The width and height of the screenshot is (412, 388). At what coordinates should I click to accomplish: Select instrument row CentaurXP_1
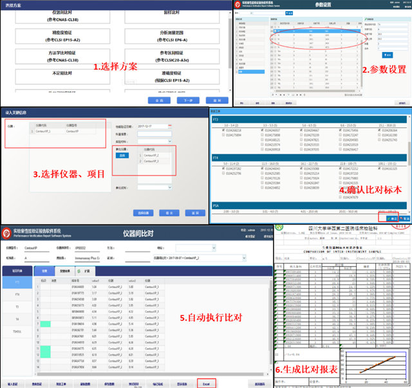pyautogui.click(x=62, y=131)
